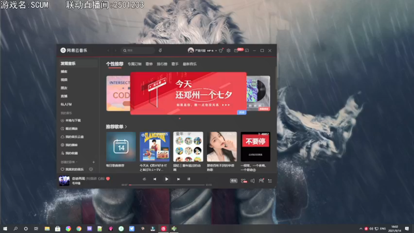
Task: Open the ENG input language indicator
Action: (x=383, y=228)
